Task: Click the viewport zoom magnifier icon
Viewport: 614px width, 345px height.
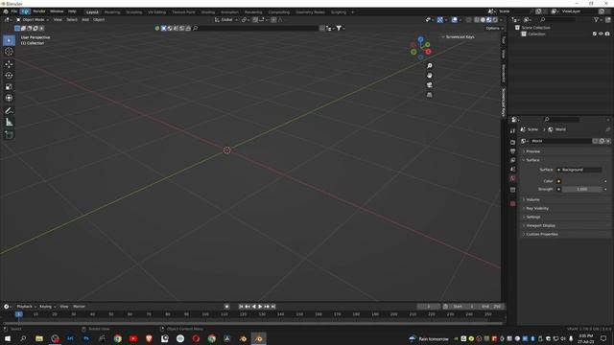Action: point(429,66)
